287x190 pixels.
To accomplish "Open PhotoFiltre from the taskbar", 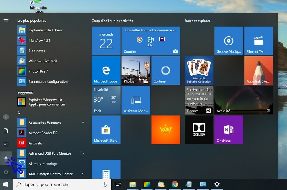I will tap(147, 184).
